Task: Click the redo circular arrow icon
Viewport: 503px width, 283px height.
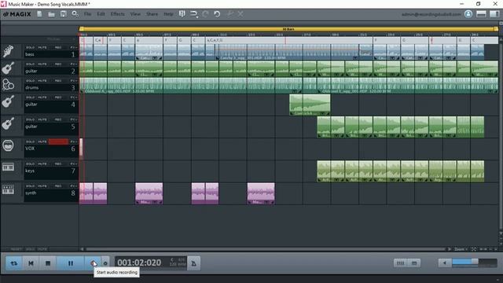Action: (x=205, y=14)
